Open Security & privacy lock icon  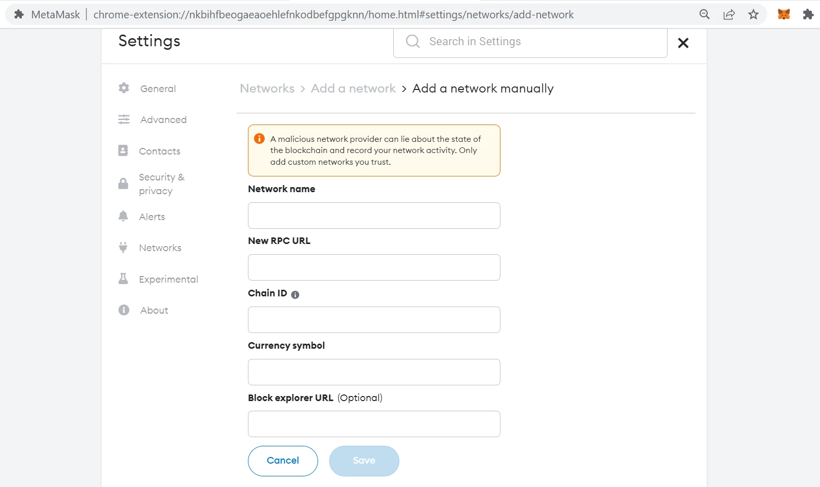[x=123, y=184]
